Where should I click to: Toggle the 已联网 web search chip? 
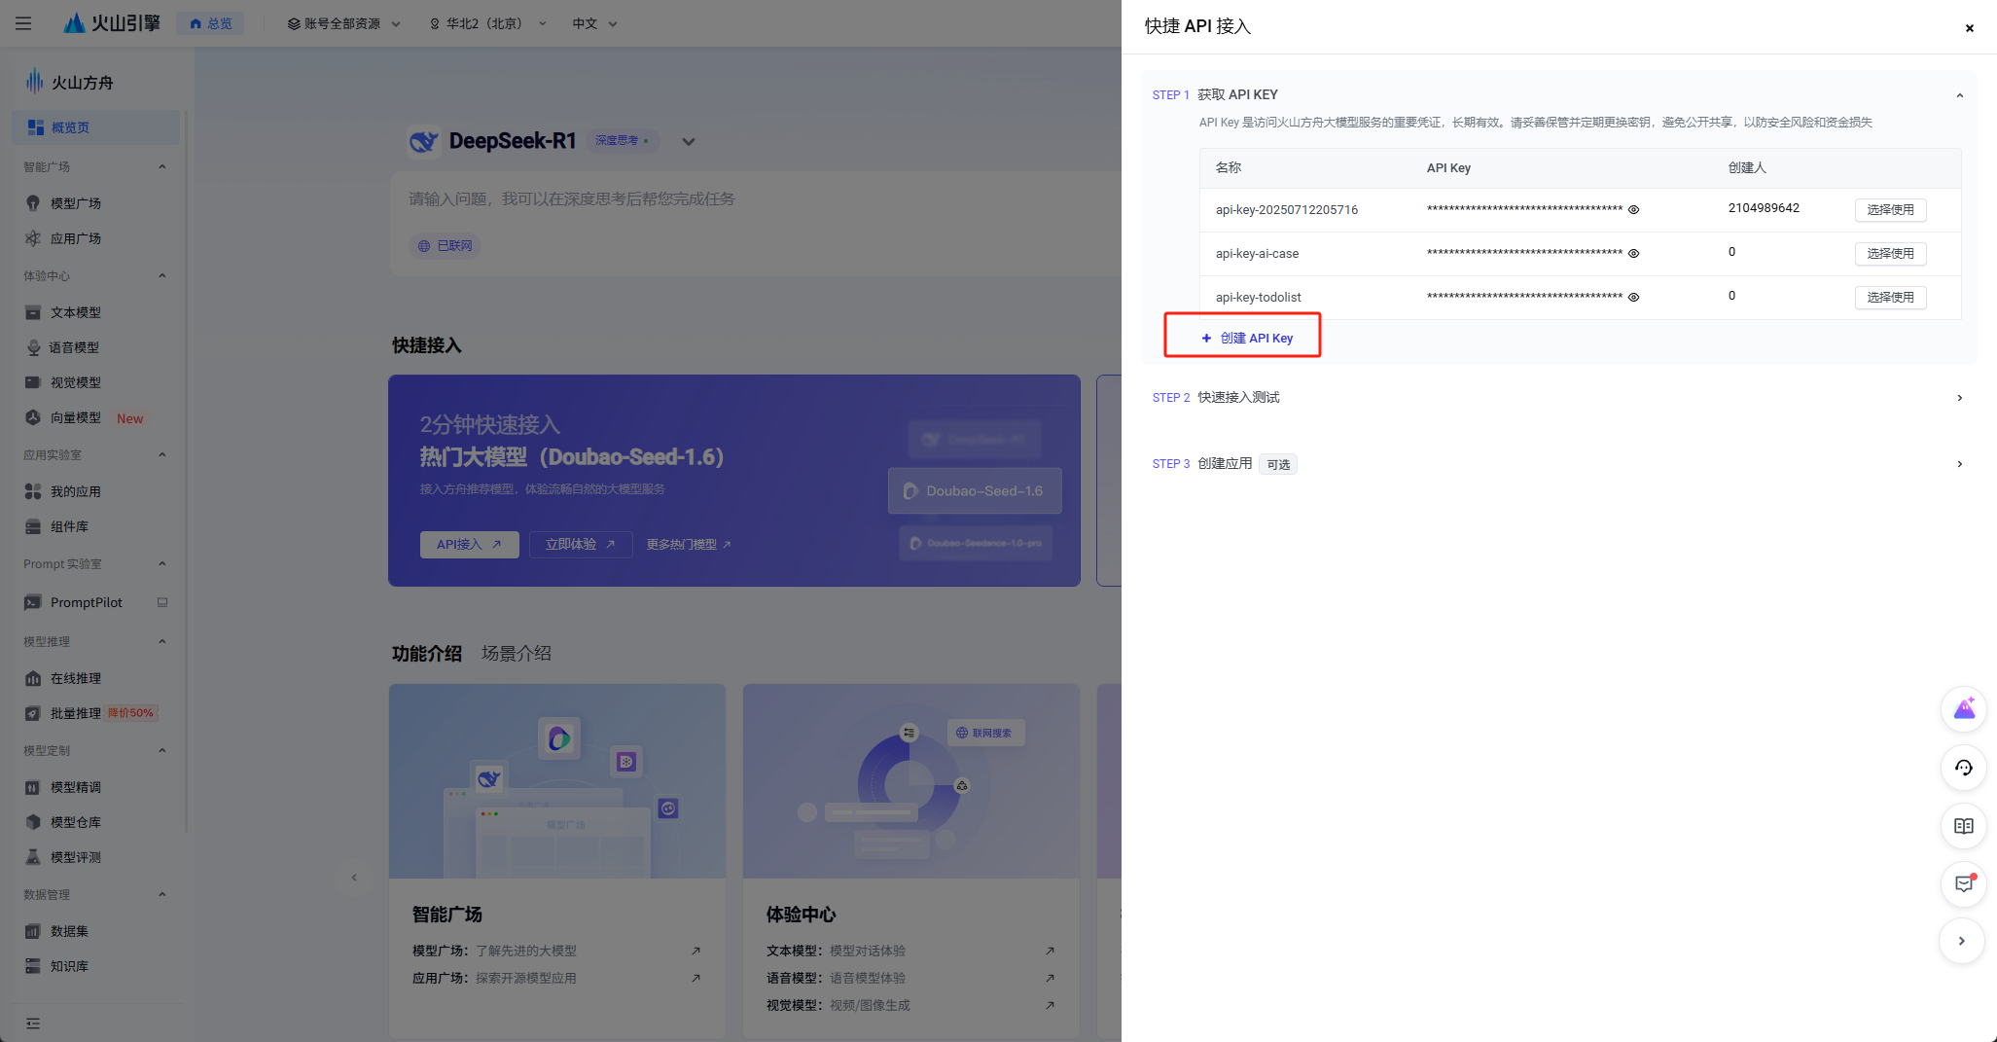tap(446, 246)
